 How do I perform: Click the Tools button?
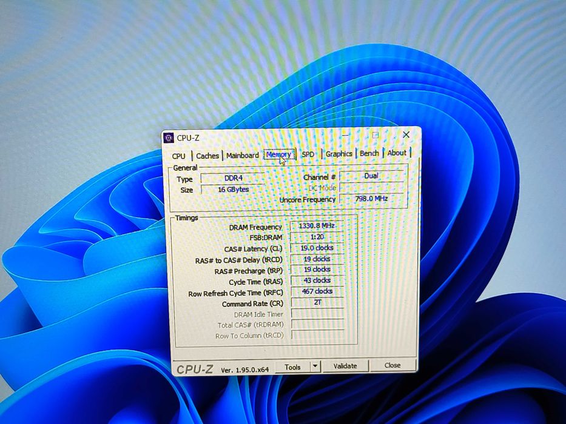coord(292,367)
